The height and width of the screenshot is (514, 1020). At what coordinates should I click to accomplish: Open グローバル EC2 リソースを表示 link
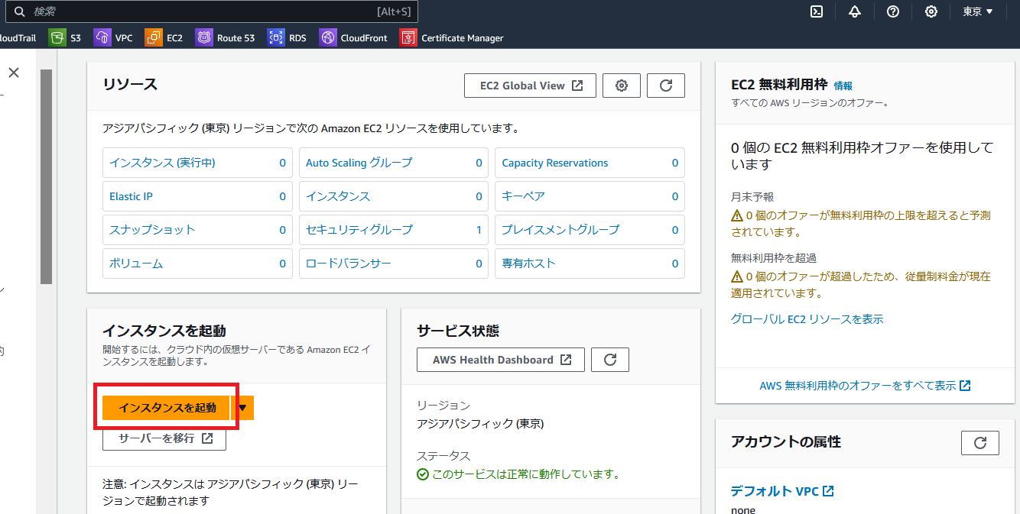tap(807, 319)
